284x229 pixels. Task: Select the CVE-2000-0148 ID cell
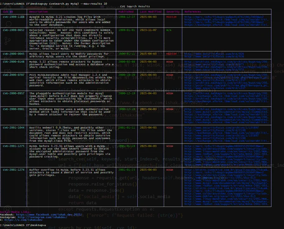point(14,62)
